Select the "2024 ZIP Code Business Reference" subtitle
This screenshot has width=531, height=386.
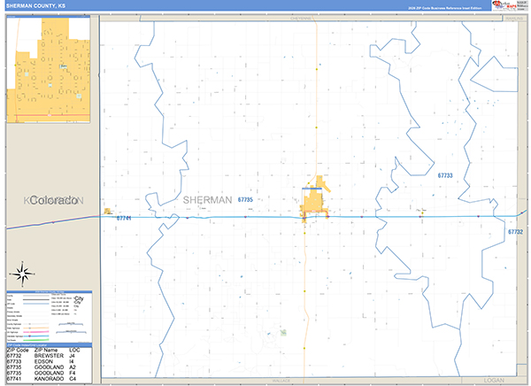tap(444, 8)
